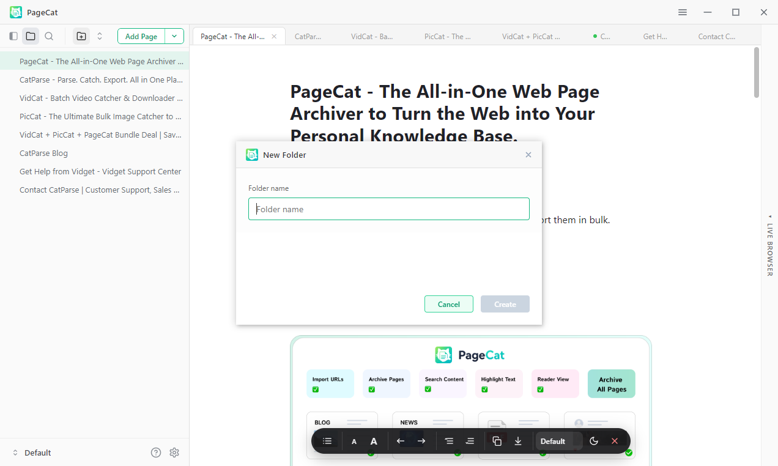This screenshot has width=778, height=466.
Task: Open the help question mark icon
Action: [156, 453]
